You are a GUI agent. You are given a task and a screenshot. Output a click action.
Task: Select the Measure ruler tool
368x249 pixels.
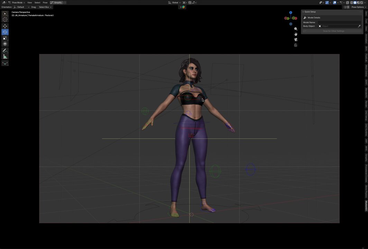[5, 56]
